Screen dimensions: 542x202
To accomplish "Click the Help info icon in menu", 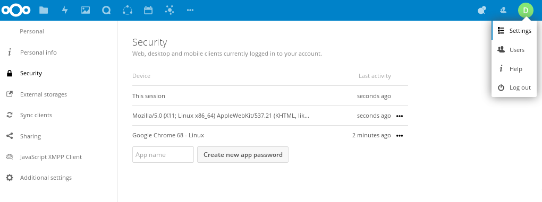I will point(501,68).
